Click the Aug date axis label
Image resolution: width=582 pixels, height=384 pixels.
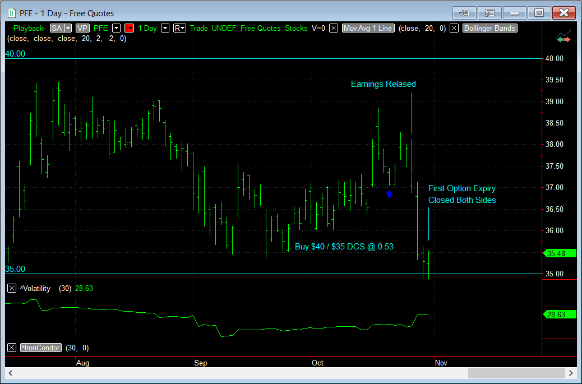click(x=82, y=363)
